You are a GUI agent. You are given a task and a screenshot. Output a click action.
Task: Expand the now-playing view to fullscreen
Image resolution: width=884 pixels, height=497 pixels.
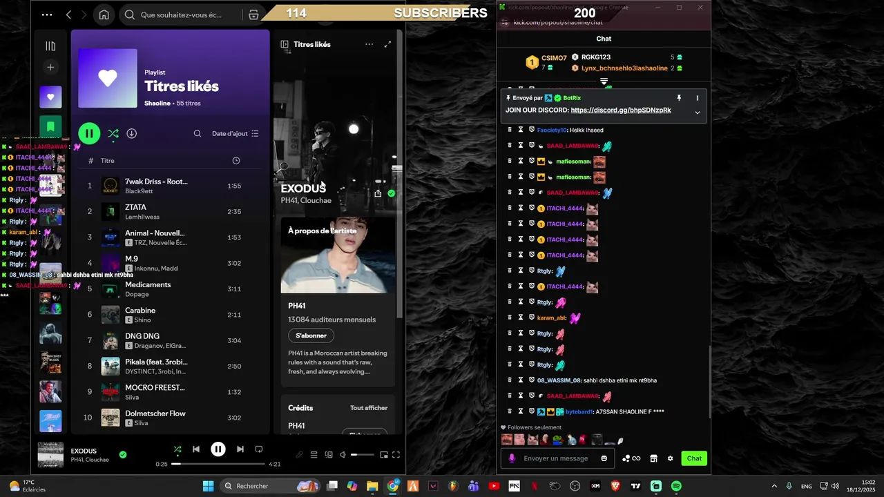[387, 44]
